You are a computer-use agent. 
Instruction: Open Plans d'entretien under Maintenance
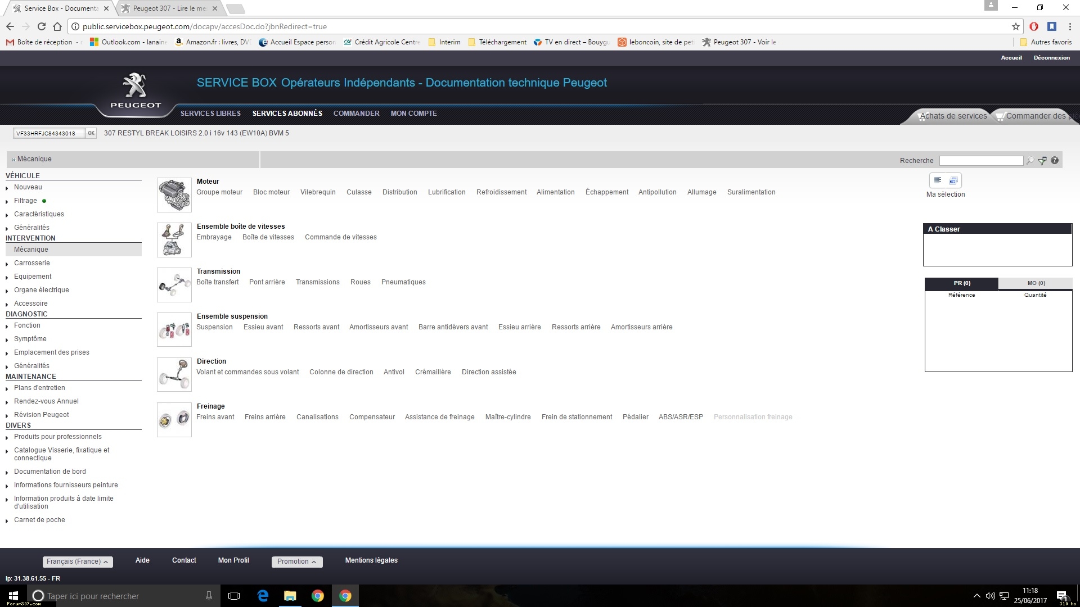39,388
